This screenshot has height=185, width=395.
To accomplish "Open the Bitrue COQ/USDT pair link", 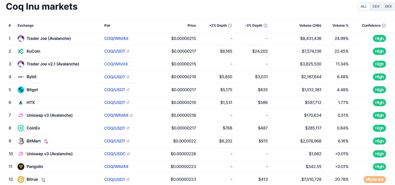I will 115,179.
